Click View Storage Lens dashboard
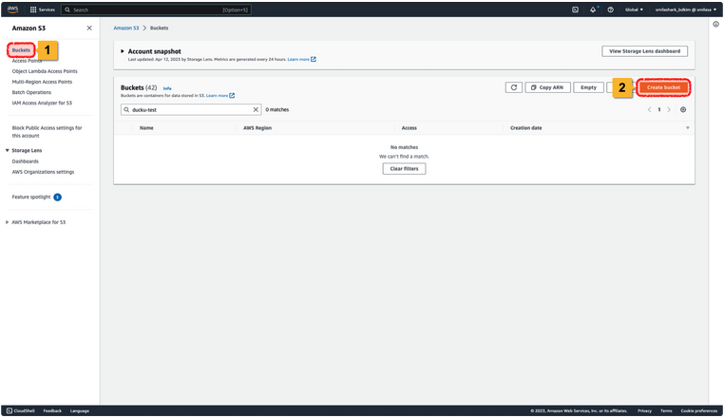This screenshot has width=724, height=418. [x=644, y=51]
